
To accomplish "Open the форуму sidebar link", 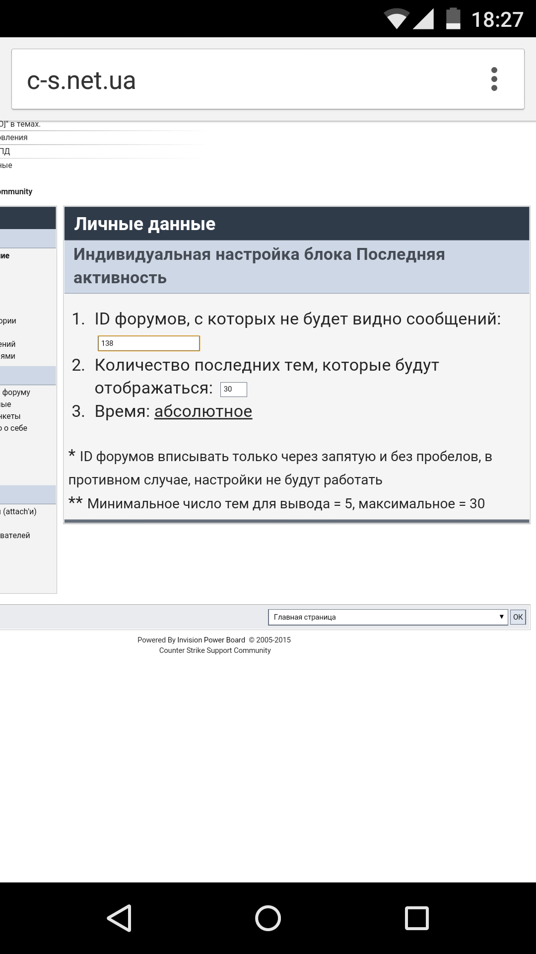I will point(16,393).
